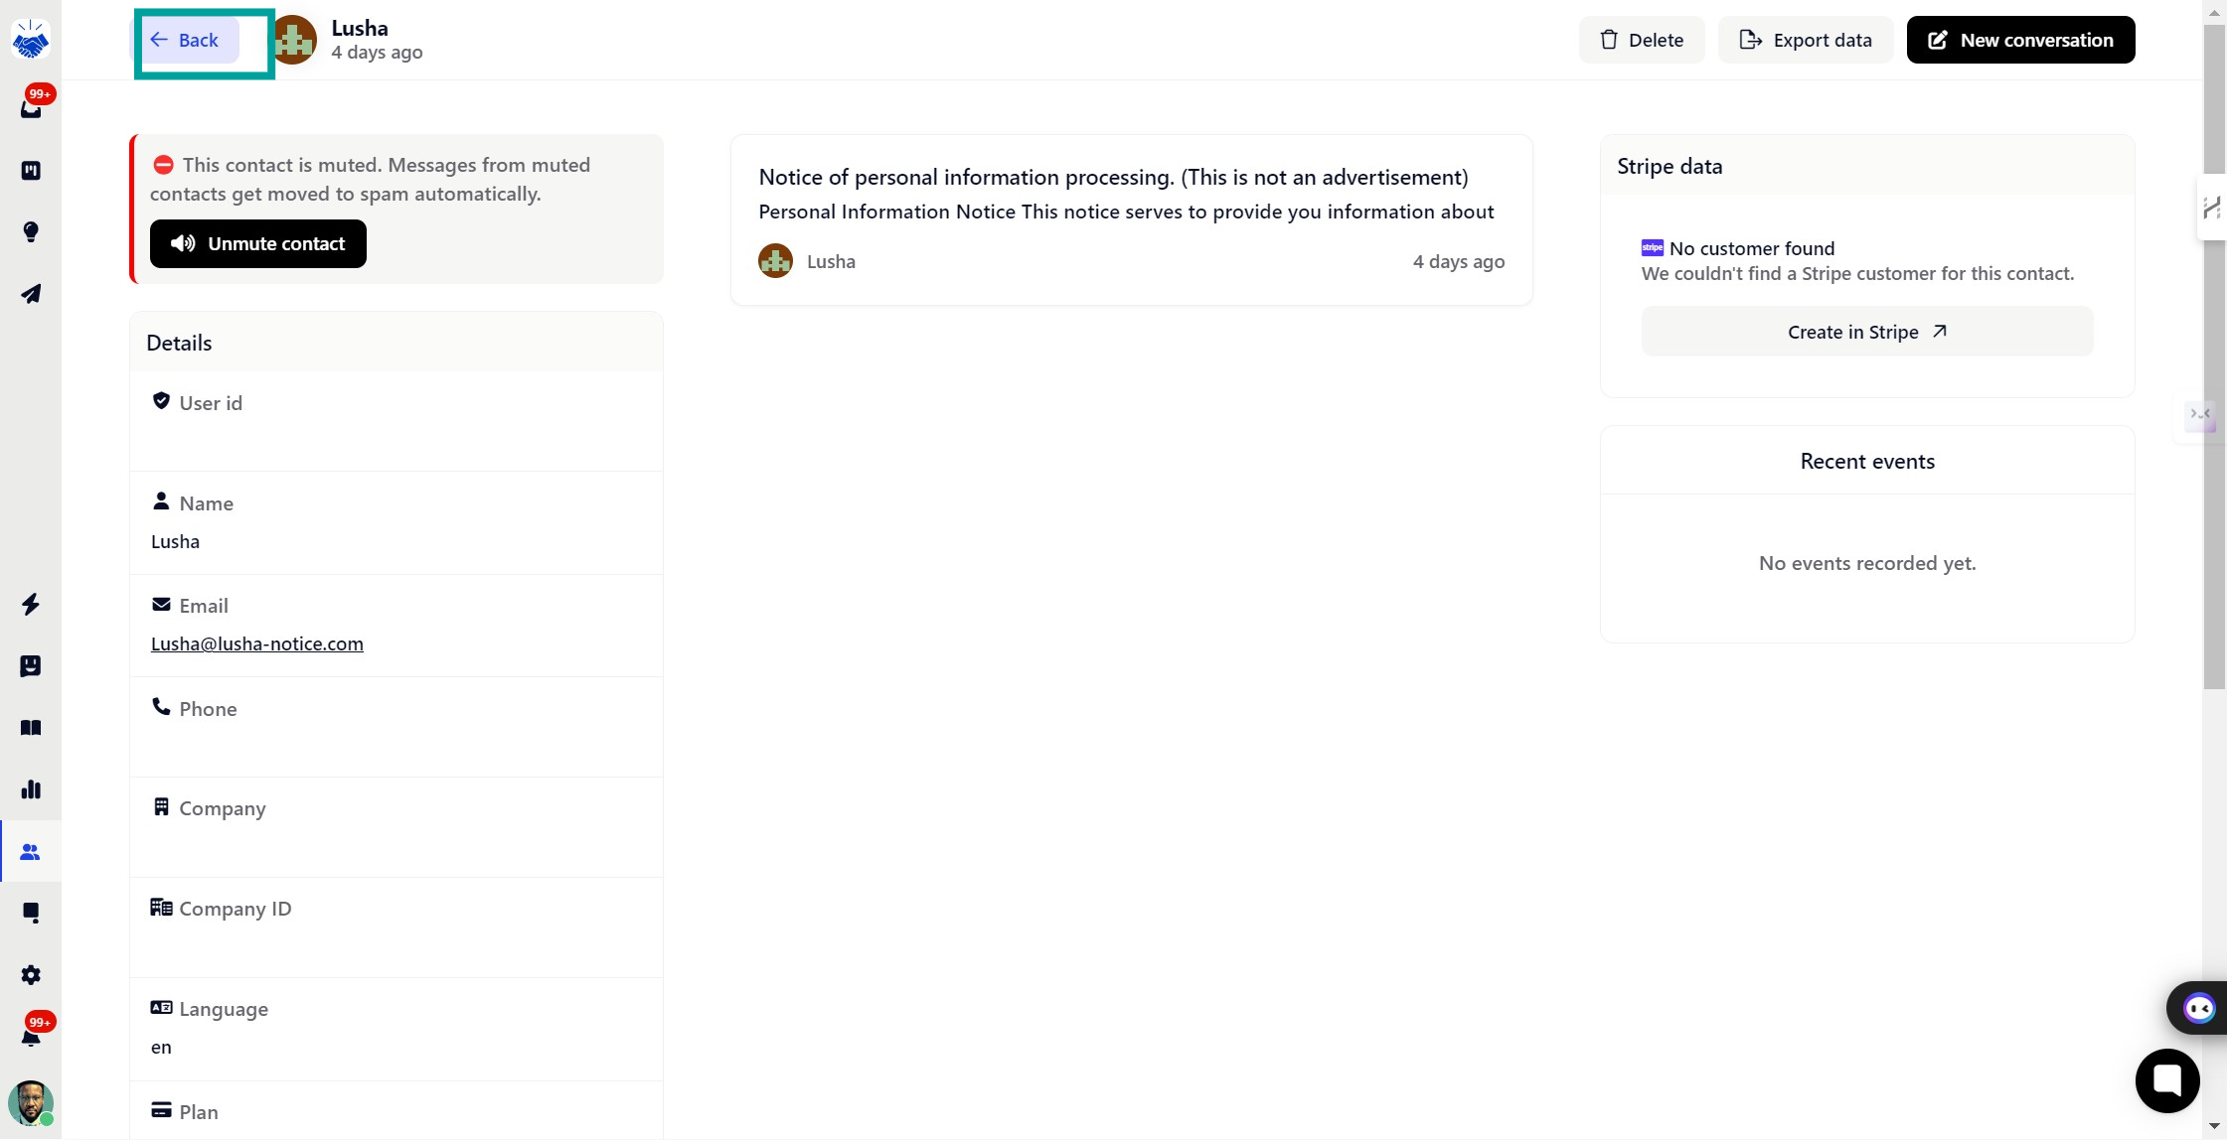This screenshot has height=1140, width=2227.
Task: Click the Stripe data panel header
Action: (1867, 166)
